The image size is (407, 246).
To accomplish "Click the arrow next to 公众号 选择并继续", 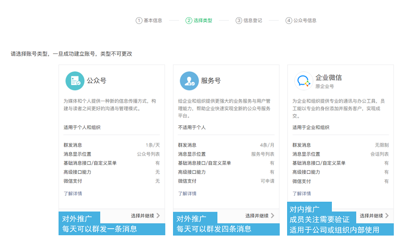I will click(x=158, y=216).
